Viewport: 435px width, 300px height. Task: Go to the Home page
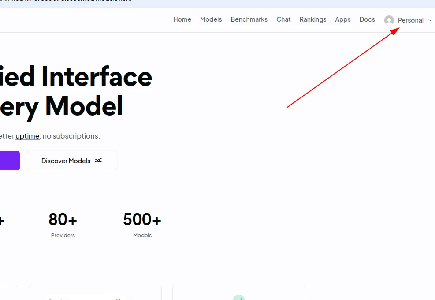[x=182, y=19]
